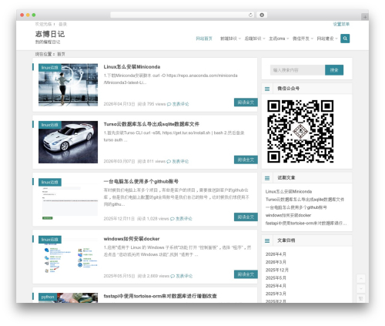Reload page with browser refresh icon

coord(250,15)
